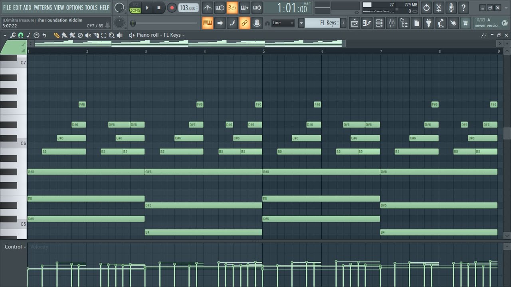Open news notice about newer version

pyautogui.click(x=491, y=23)
